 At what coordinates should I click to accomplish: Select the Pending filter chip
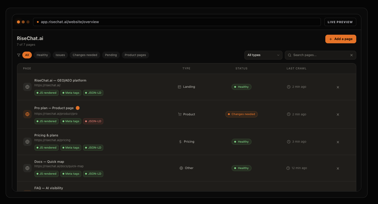111,55
